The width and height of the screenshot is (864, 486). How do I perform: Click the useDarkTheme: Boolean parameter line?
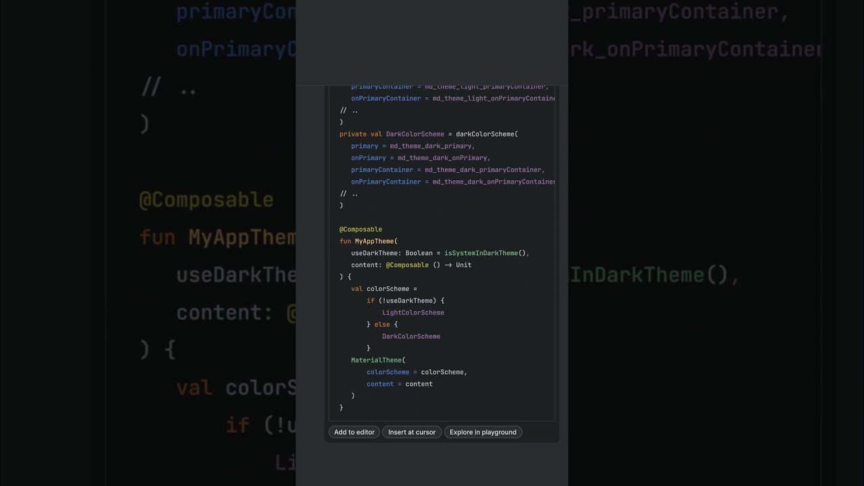point(440,253)
